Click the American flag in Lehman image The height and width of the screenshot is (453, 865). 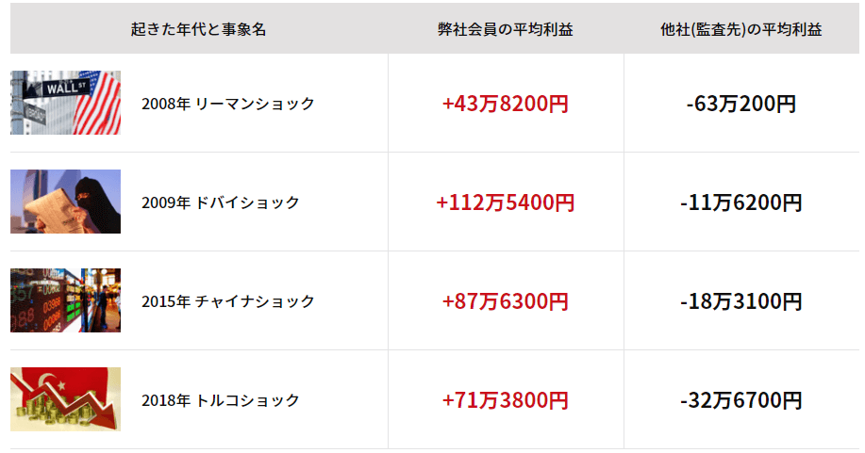(x=100, y=105)
